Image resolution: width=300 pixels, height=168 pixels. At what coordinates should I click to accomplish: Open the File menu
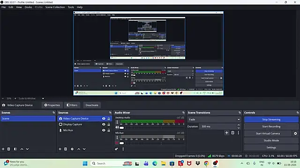tap(4, 7)
